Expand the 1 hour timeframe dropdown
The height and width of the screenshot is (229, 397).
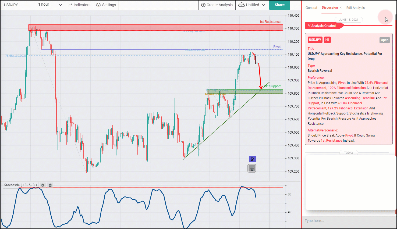tap(50, 5)
